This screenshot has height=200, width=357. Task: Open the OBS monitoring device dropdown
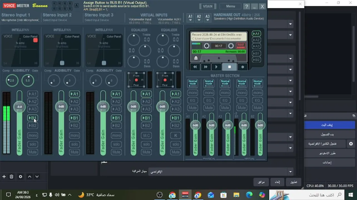pyautogui.click(x=221, y=172)
